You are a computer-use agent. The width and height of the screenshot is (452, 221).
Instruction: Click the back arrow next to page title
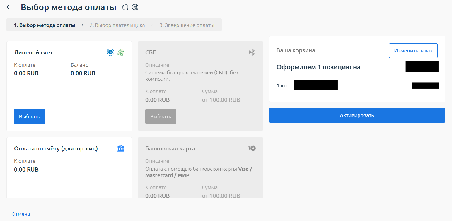pos(11,7)
